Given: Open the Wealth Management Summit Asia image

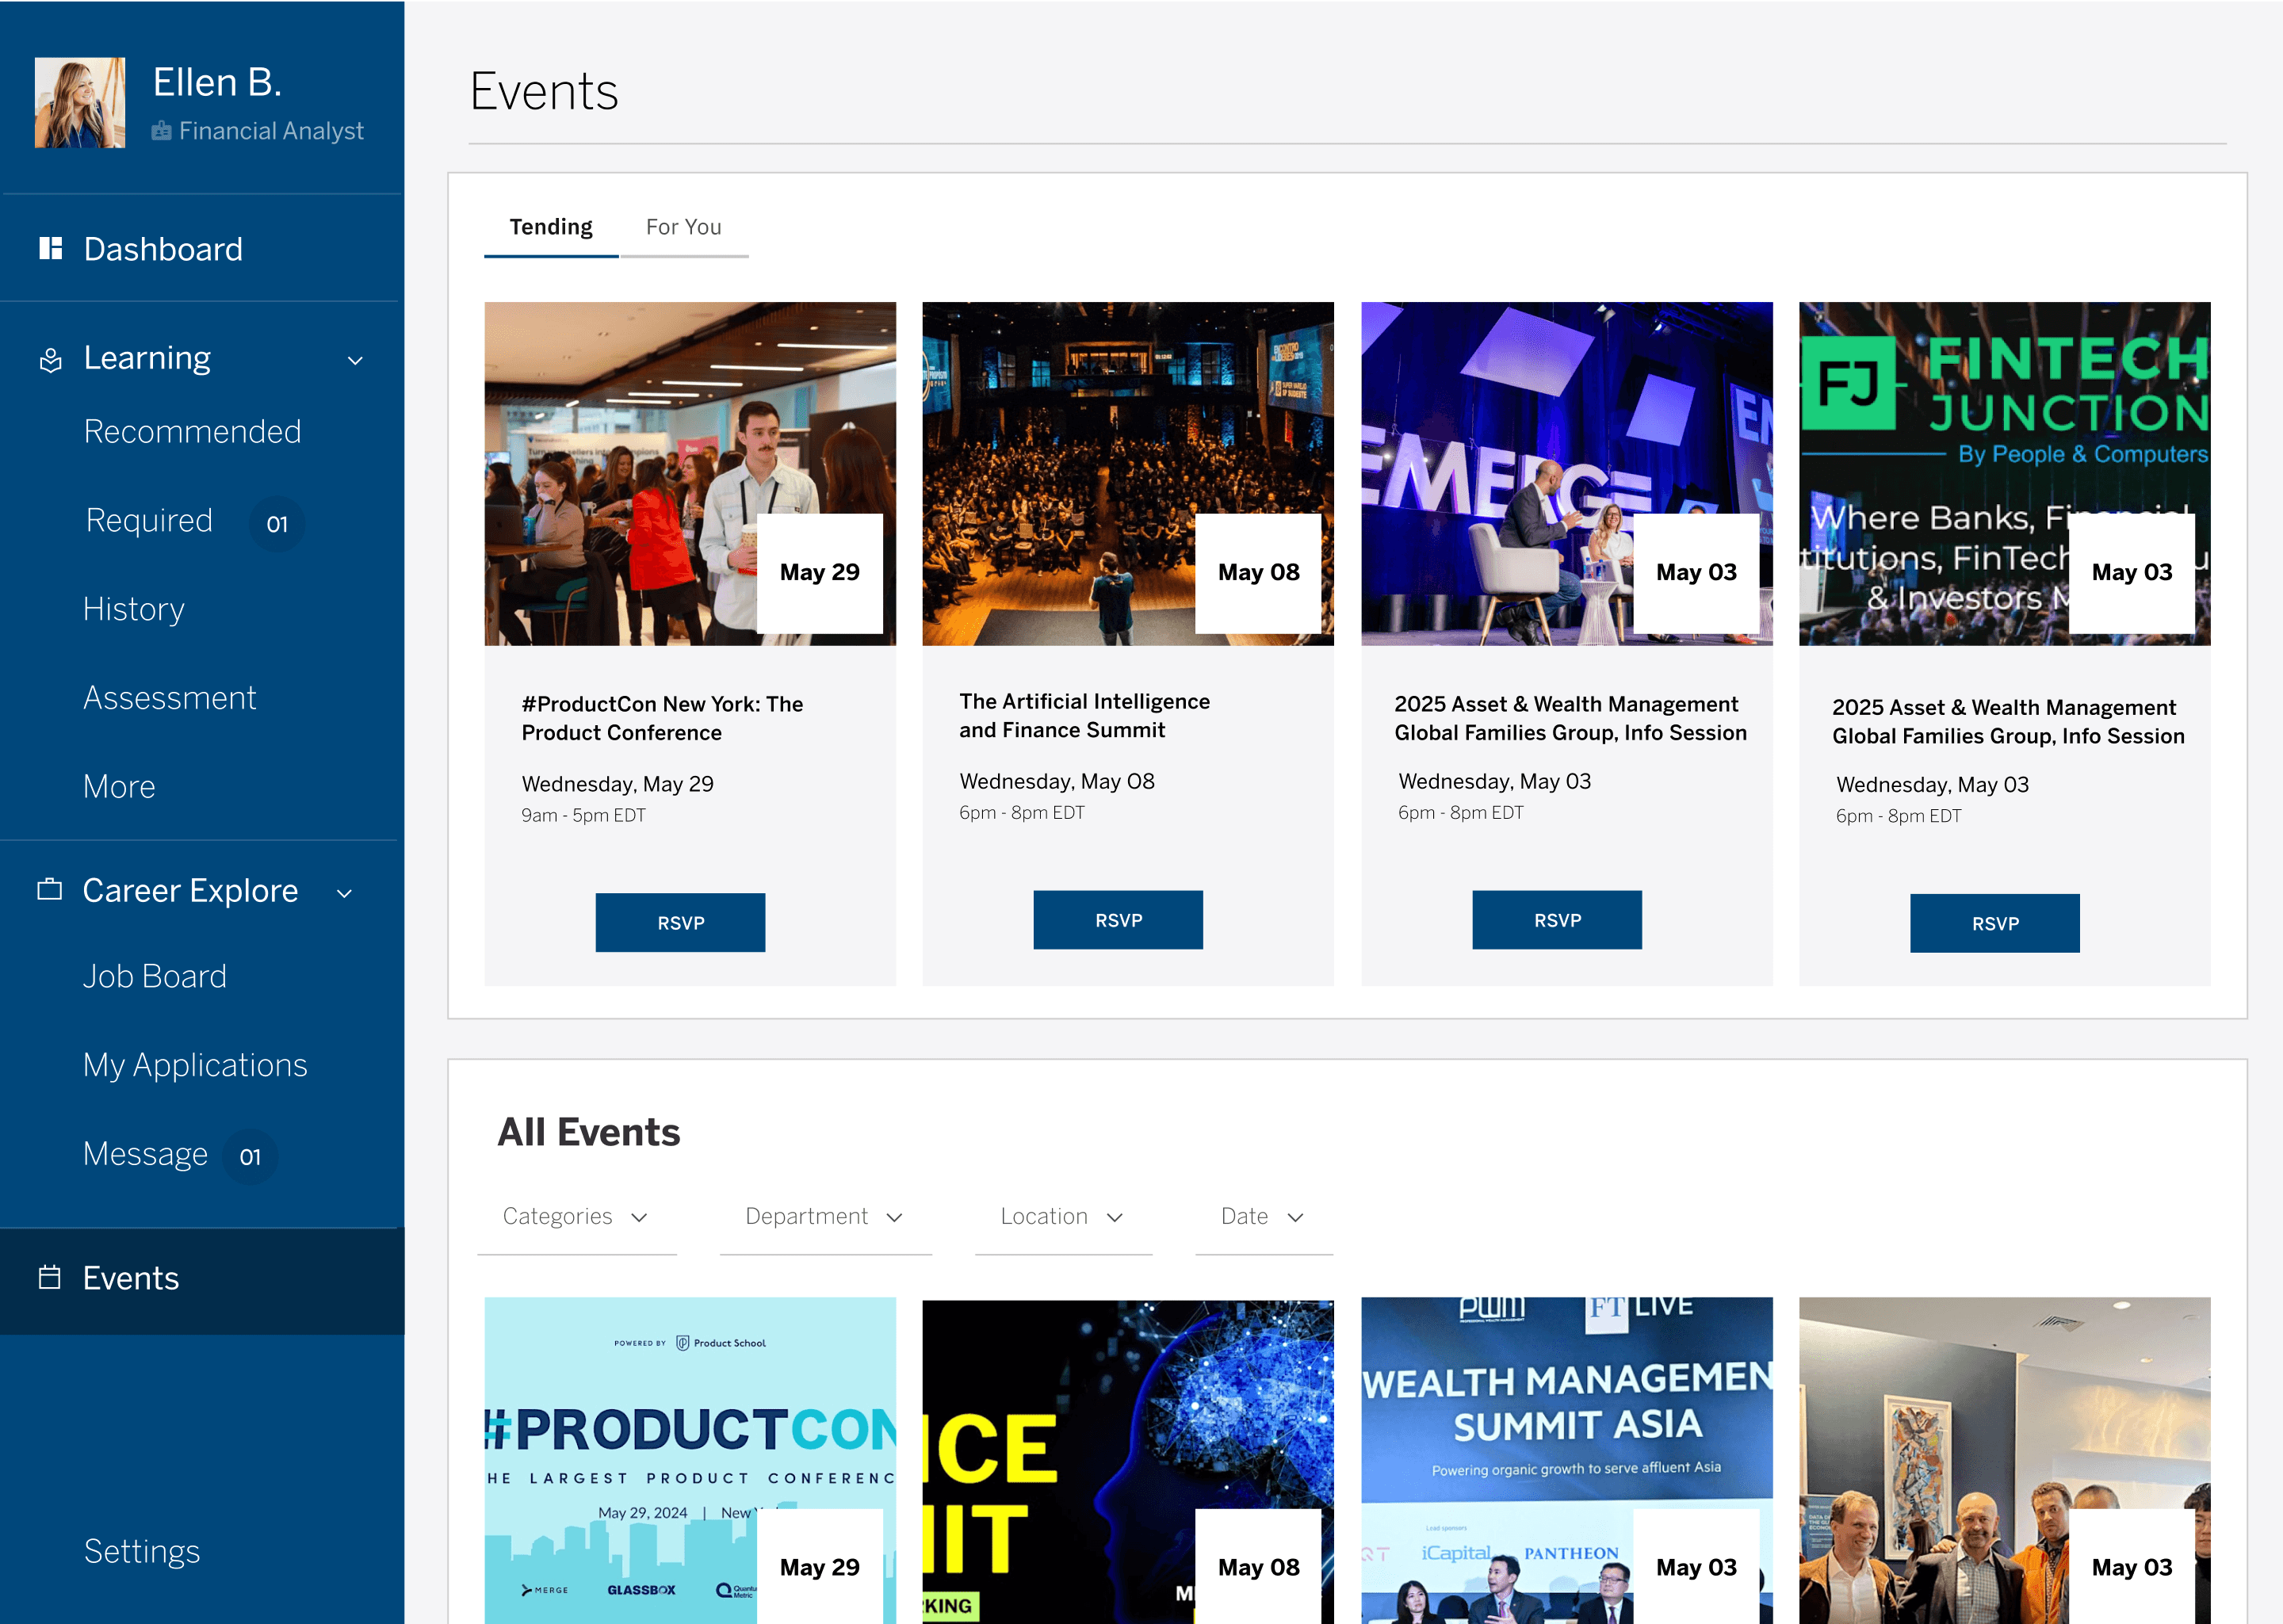Looking at the screenshot, I should tap(1567, 1460).
